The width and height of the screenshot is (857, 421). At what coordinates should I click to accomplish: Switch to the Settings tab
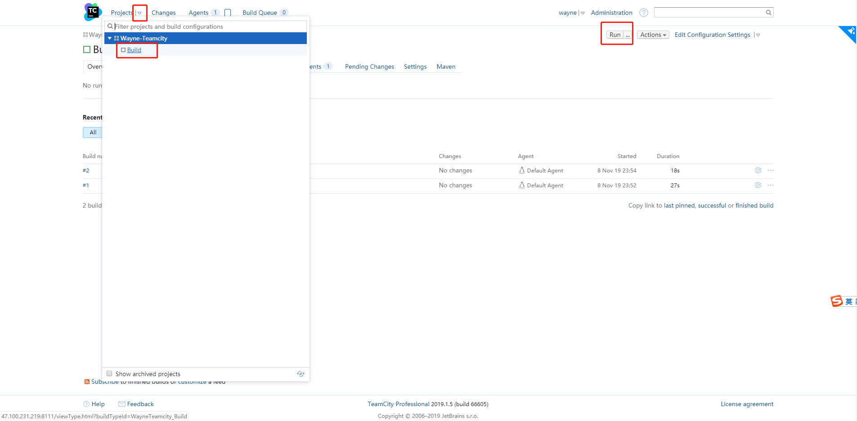pos(415,66)
